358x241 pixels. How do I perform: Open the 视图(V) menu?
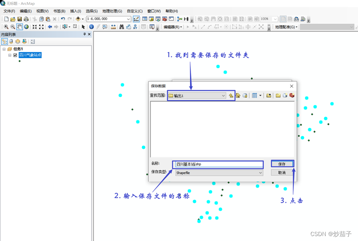coord(43,11)
